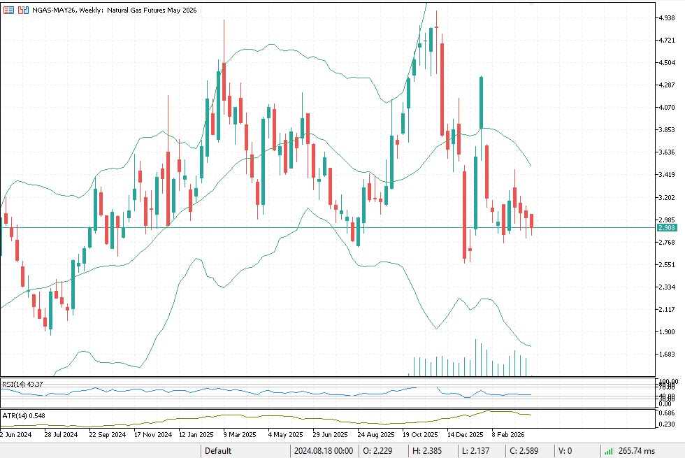Click the One Click Trading panel icon
The width and height of the screenshot is (685, 458).
(8, 10)
